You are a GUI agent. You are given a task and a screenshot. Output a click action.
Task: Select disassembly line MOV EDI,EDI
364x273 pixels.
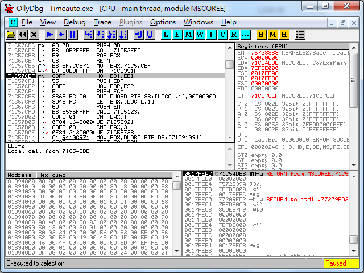pyautogui.click(x=115, y=76)
